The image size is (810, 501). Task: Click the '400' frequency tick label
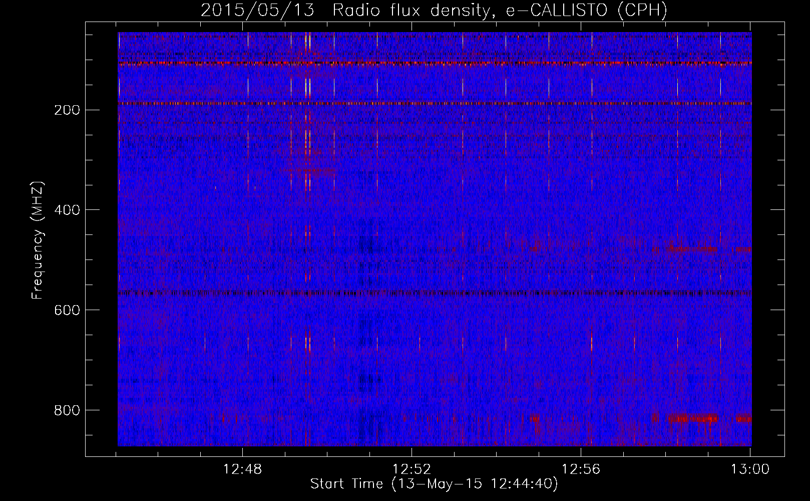point(67,210)
